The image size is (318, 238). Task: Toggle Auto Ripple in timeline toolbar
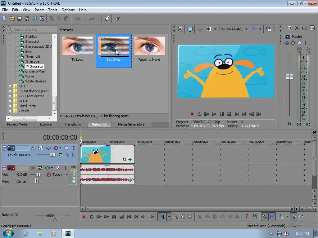tap(281, 217)
